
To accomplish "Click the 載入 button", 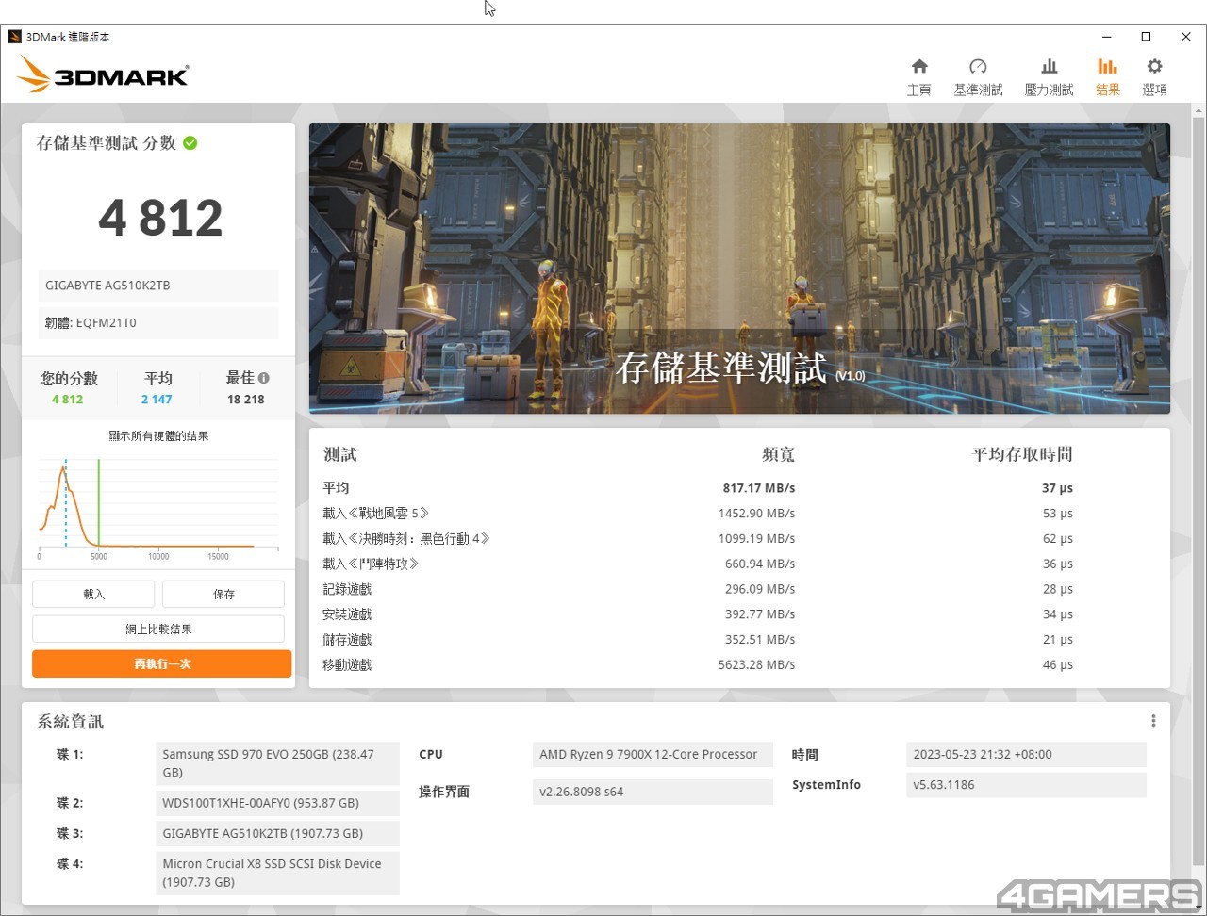I will [93, 594].
